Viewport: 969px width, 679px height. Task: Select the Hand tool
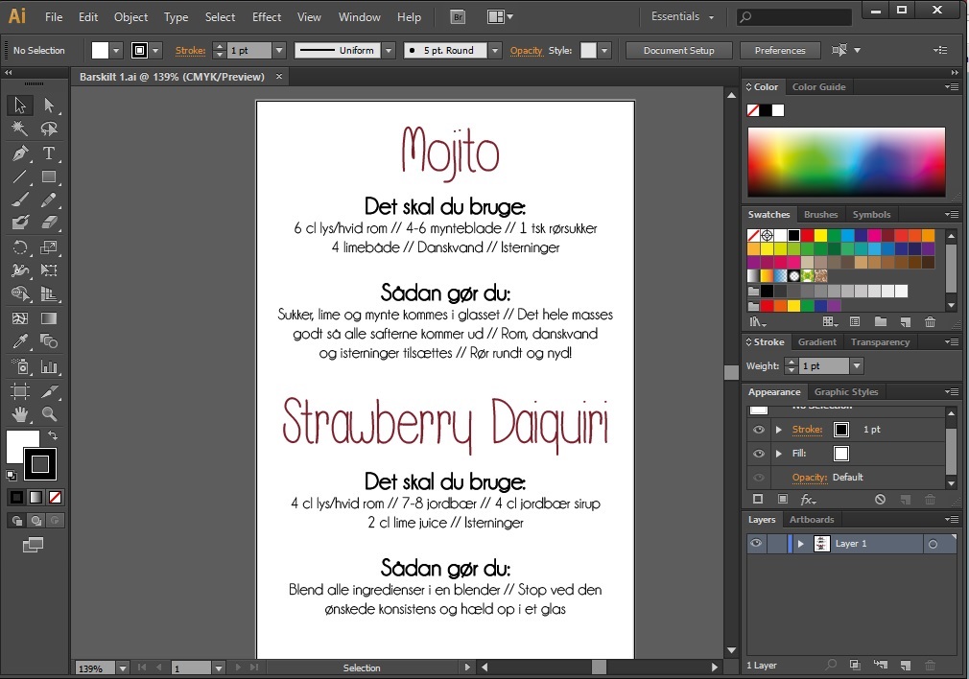(x=19, y=414)
